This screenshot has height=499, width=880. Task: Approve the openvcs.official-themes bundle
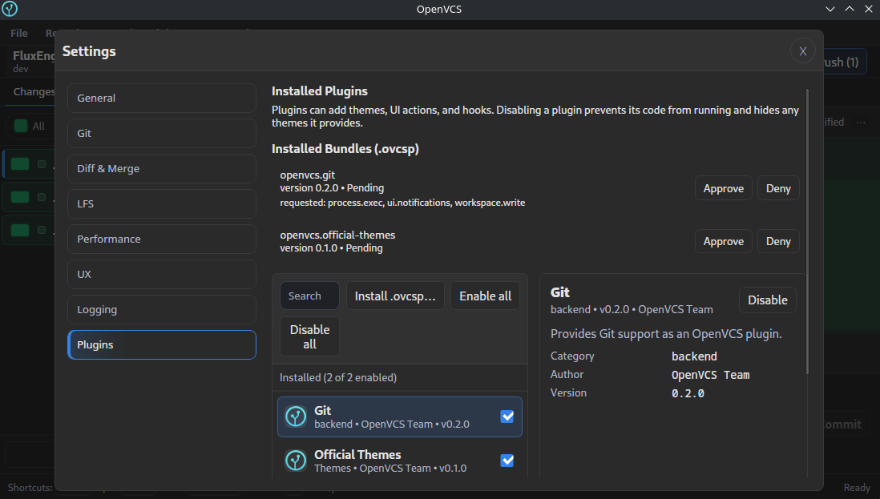pos(723,240)
